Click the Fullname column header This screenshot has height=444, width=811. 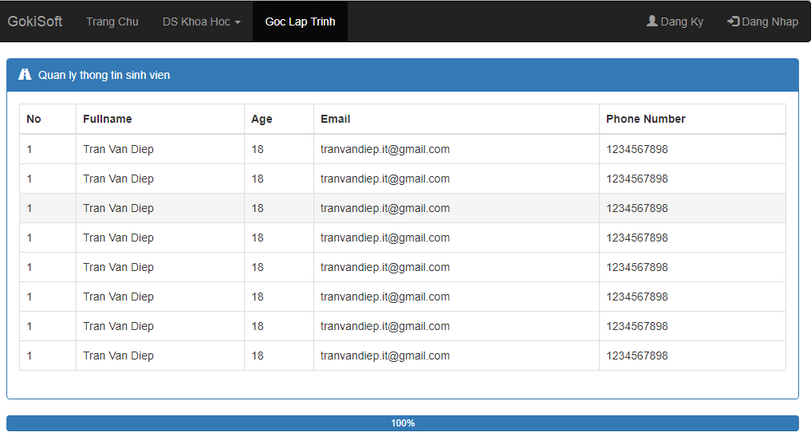[108, 119]
